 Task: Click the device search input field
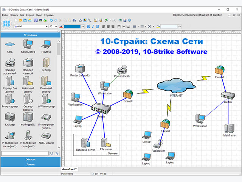pos(25,153)
